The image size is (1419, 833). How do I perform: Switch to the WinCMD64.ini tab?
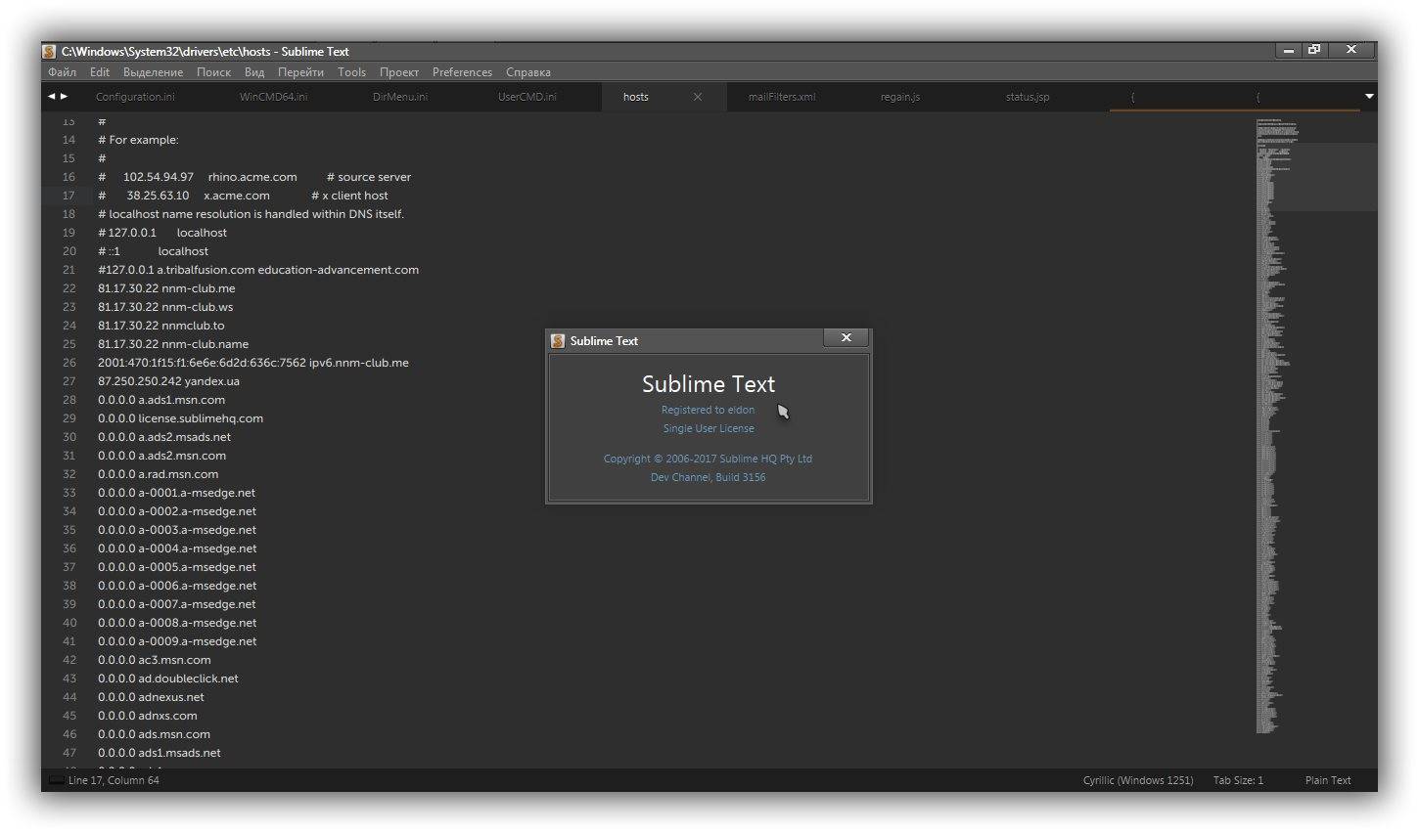(x=273, y=97)
